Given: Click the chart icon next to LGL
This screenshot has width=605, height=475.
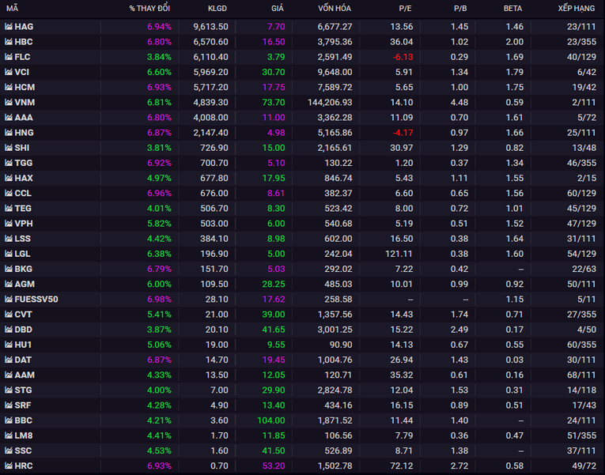Looking at the screenshot, I should [x=9, y=254].
